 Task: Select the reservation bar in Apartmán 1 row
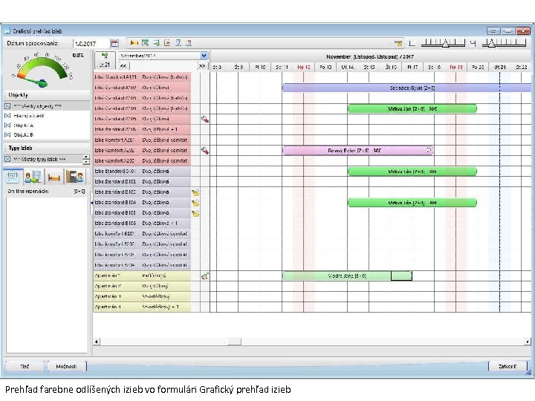[347, 276]
